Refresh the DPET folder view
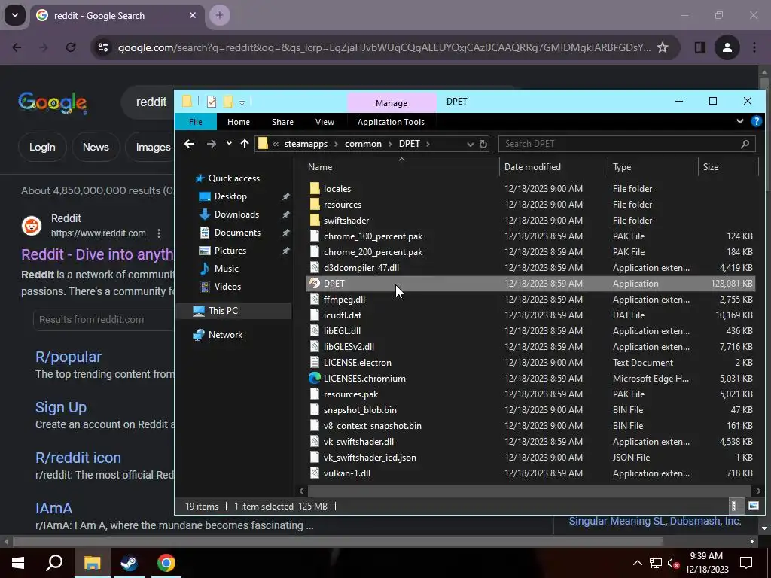The image size is (771, 578). coord(483,144)
